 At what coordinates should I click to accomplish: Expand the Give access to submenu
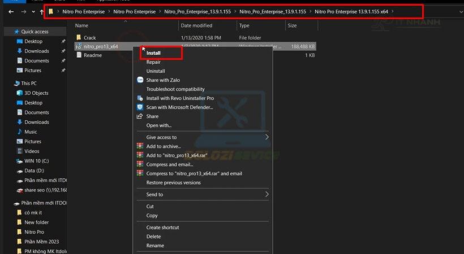(x=267, y=137)
